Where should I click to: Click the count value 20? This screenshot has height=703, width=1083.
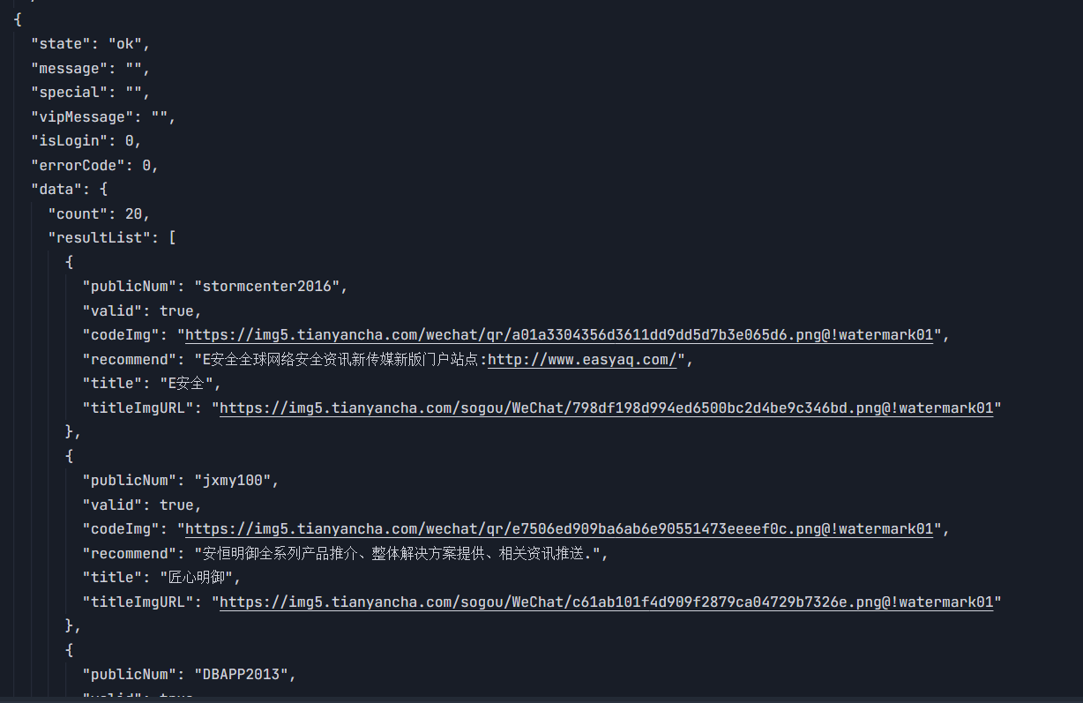coord(138,214)
